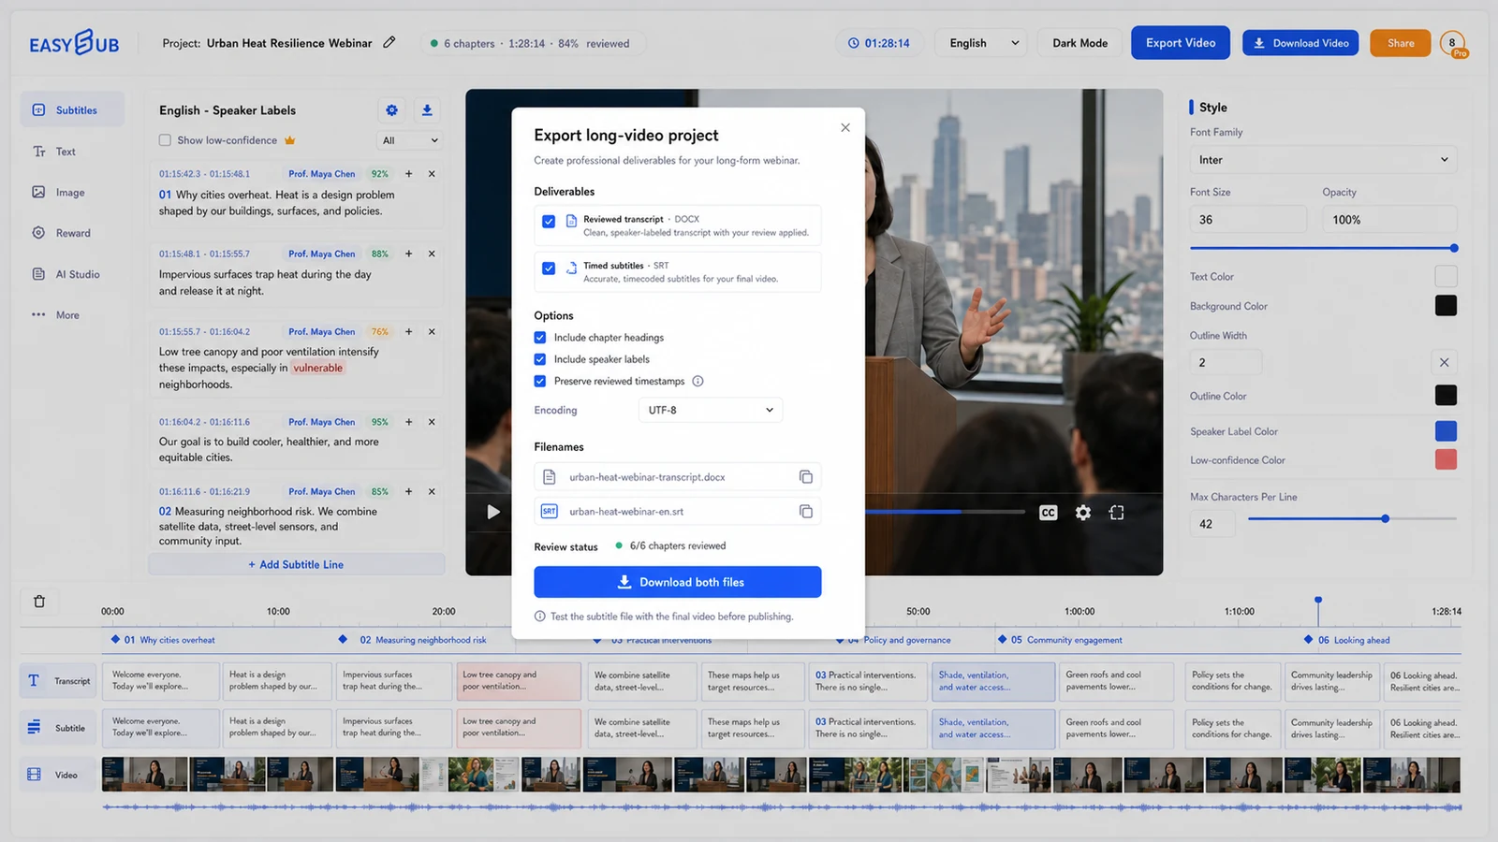Show info about Preserve reviewed timestamps
Viewport: 1498px width, 842px height.
point(698,381)
